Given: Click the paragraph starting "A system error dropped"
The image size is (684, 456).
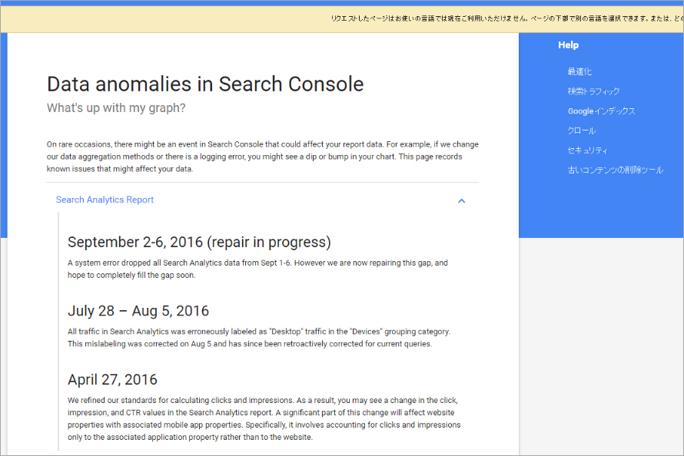Looking at the screenshot, I should point(257,269).
